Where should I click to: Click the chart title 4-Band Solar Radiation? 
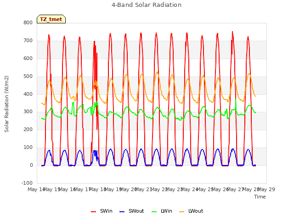[x=147, y=5]
